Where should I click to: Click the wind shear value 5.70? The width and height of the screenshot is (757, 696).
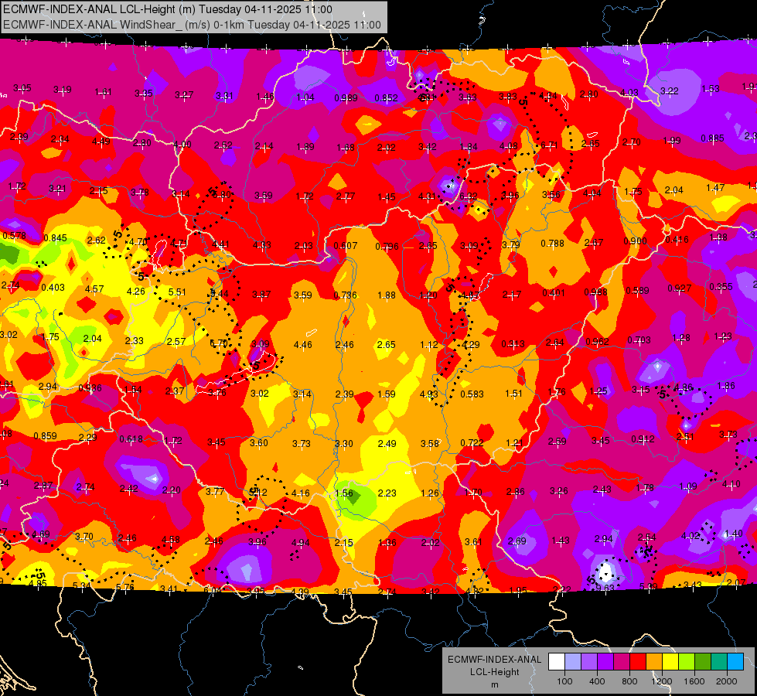tap(219, 344)
